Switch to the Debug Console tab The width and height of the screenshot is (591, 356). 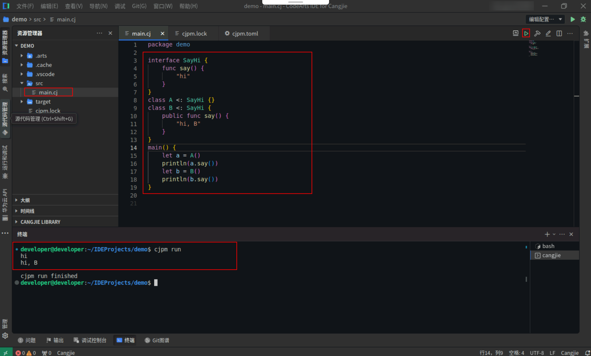[90, 340]
